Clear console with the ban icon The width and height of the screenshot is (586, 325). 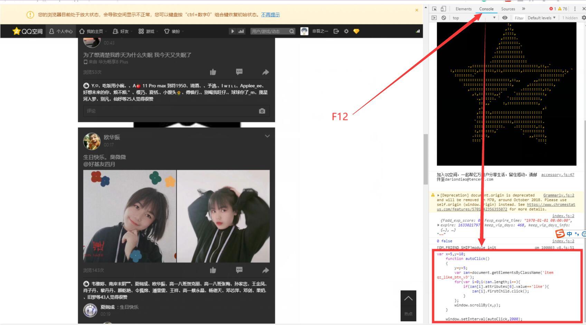point(444,18)
